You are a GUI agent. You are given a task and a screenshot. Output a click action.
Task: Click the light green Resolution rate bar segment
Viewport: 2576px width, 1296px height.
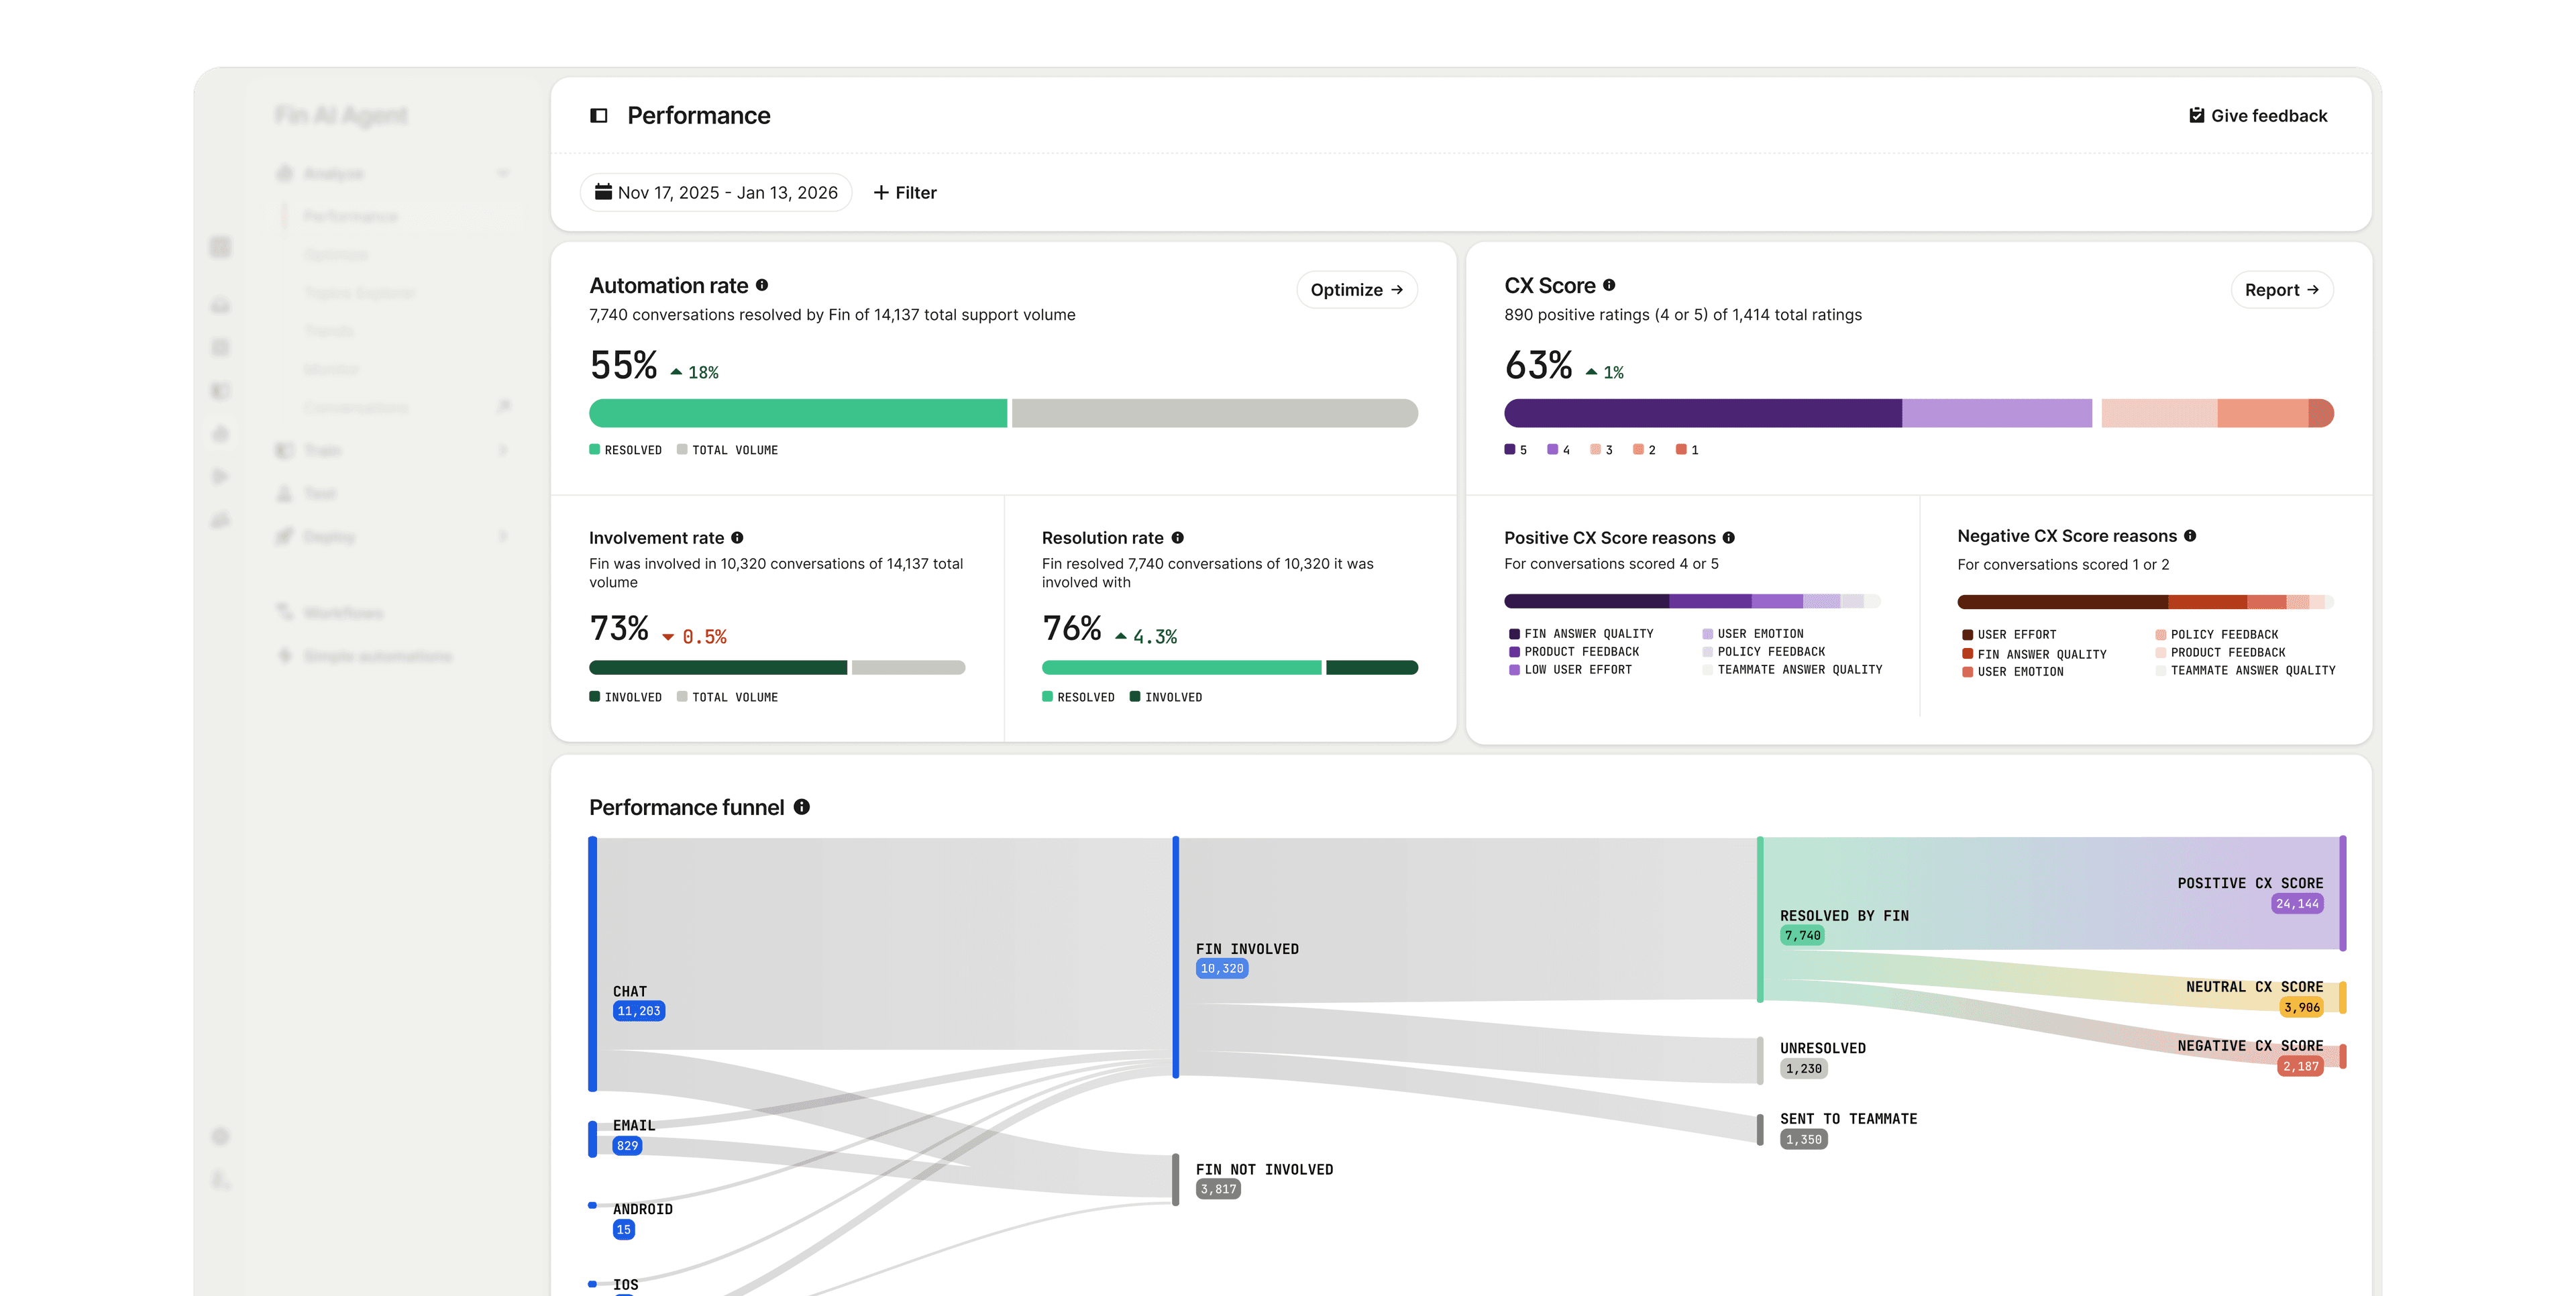[x=1181, y=668]
